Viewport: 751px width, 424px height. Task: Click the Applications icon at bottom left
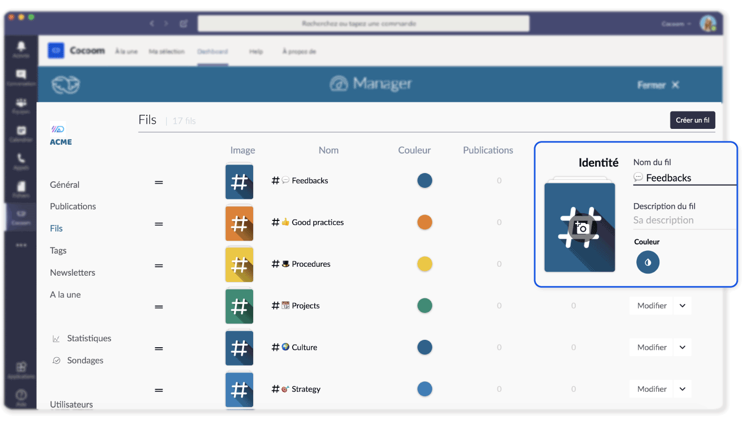(21, 367)
